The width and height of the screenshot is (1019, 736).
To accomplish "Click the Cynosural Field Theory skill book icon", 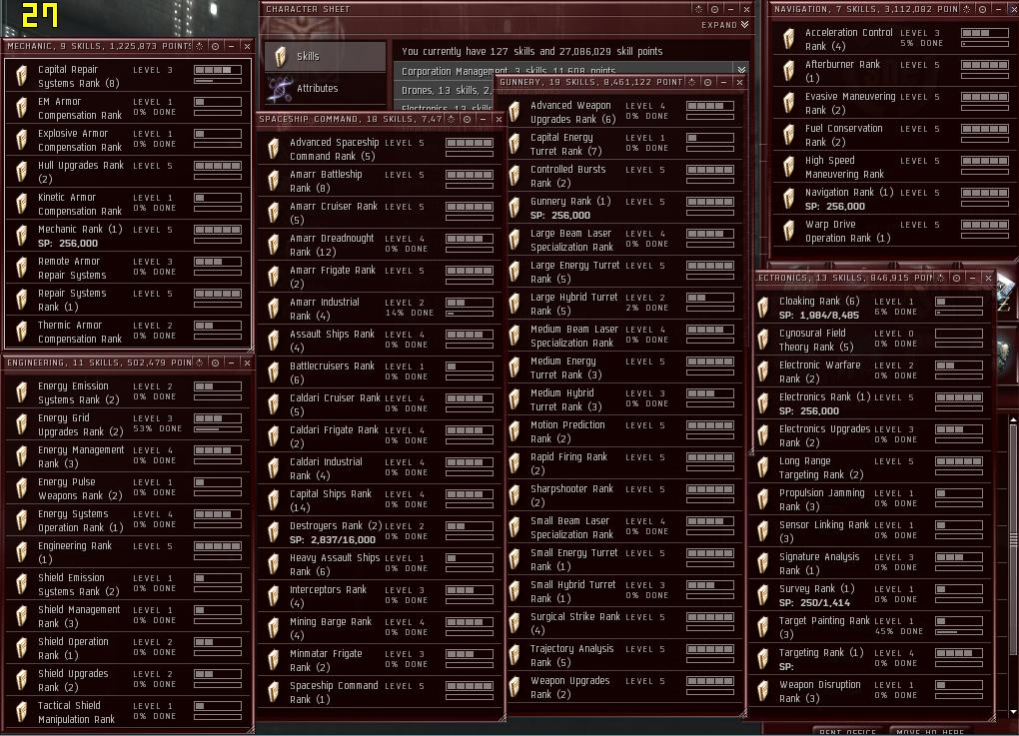I will 763,340.
